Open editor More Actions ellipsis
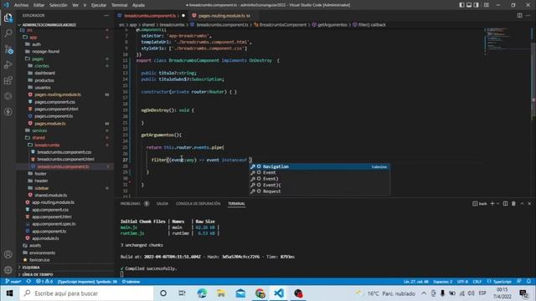 tap(528, 15)
